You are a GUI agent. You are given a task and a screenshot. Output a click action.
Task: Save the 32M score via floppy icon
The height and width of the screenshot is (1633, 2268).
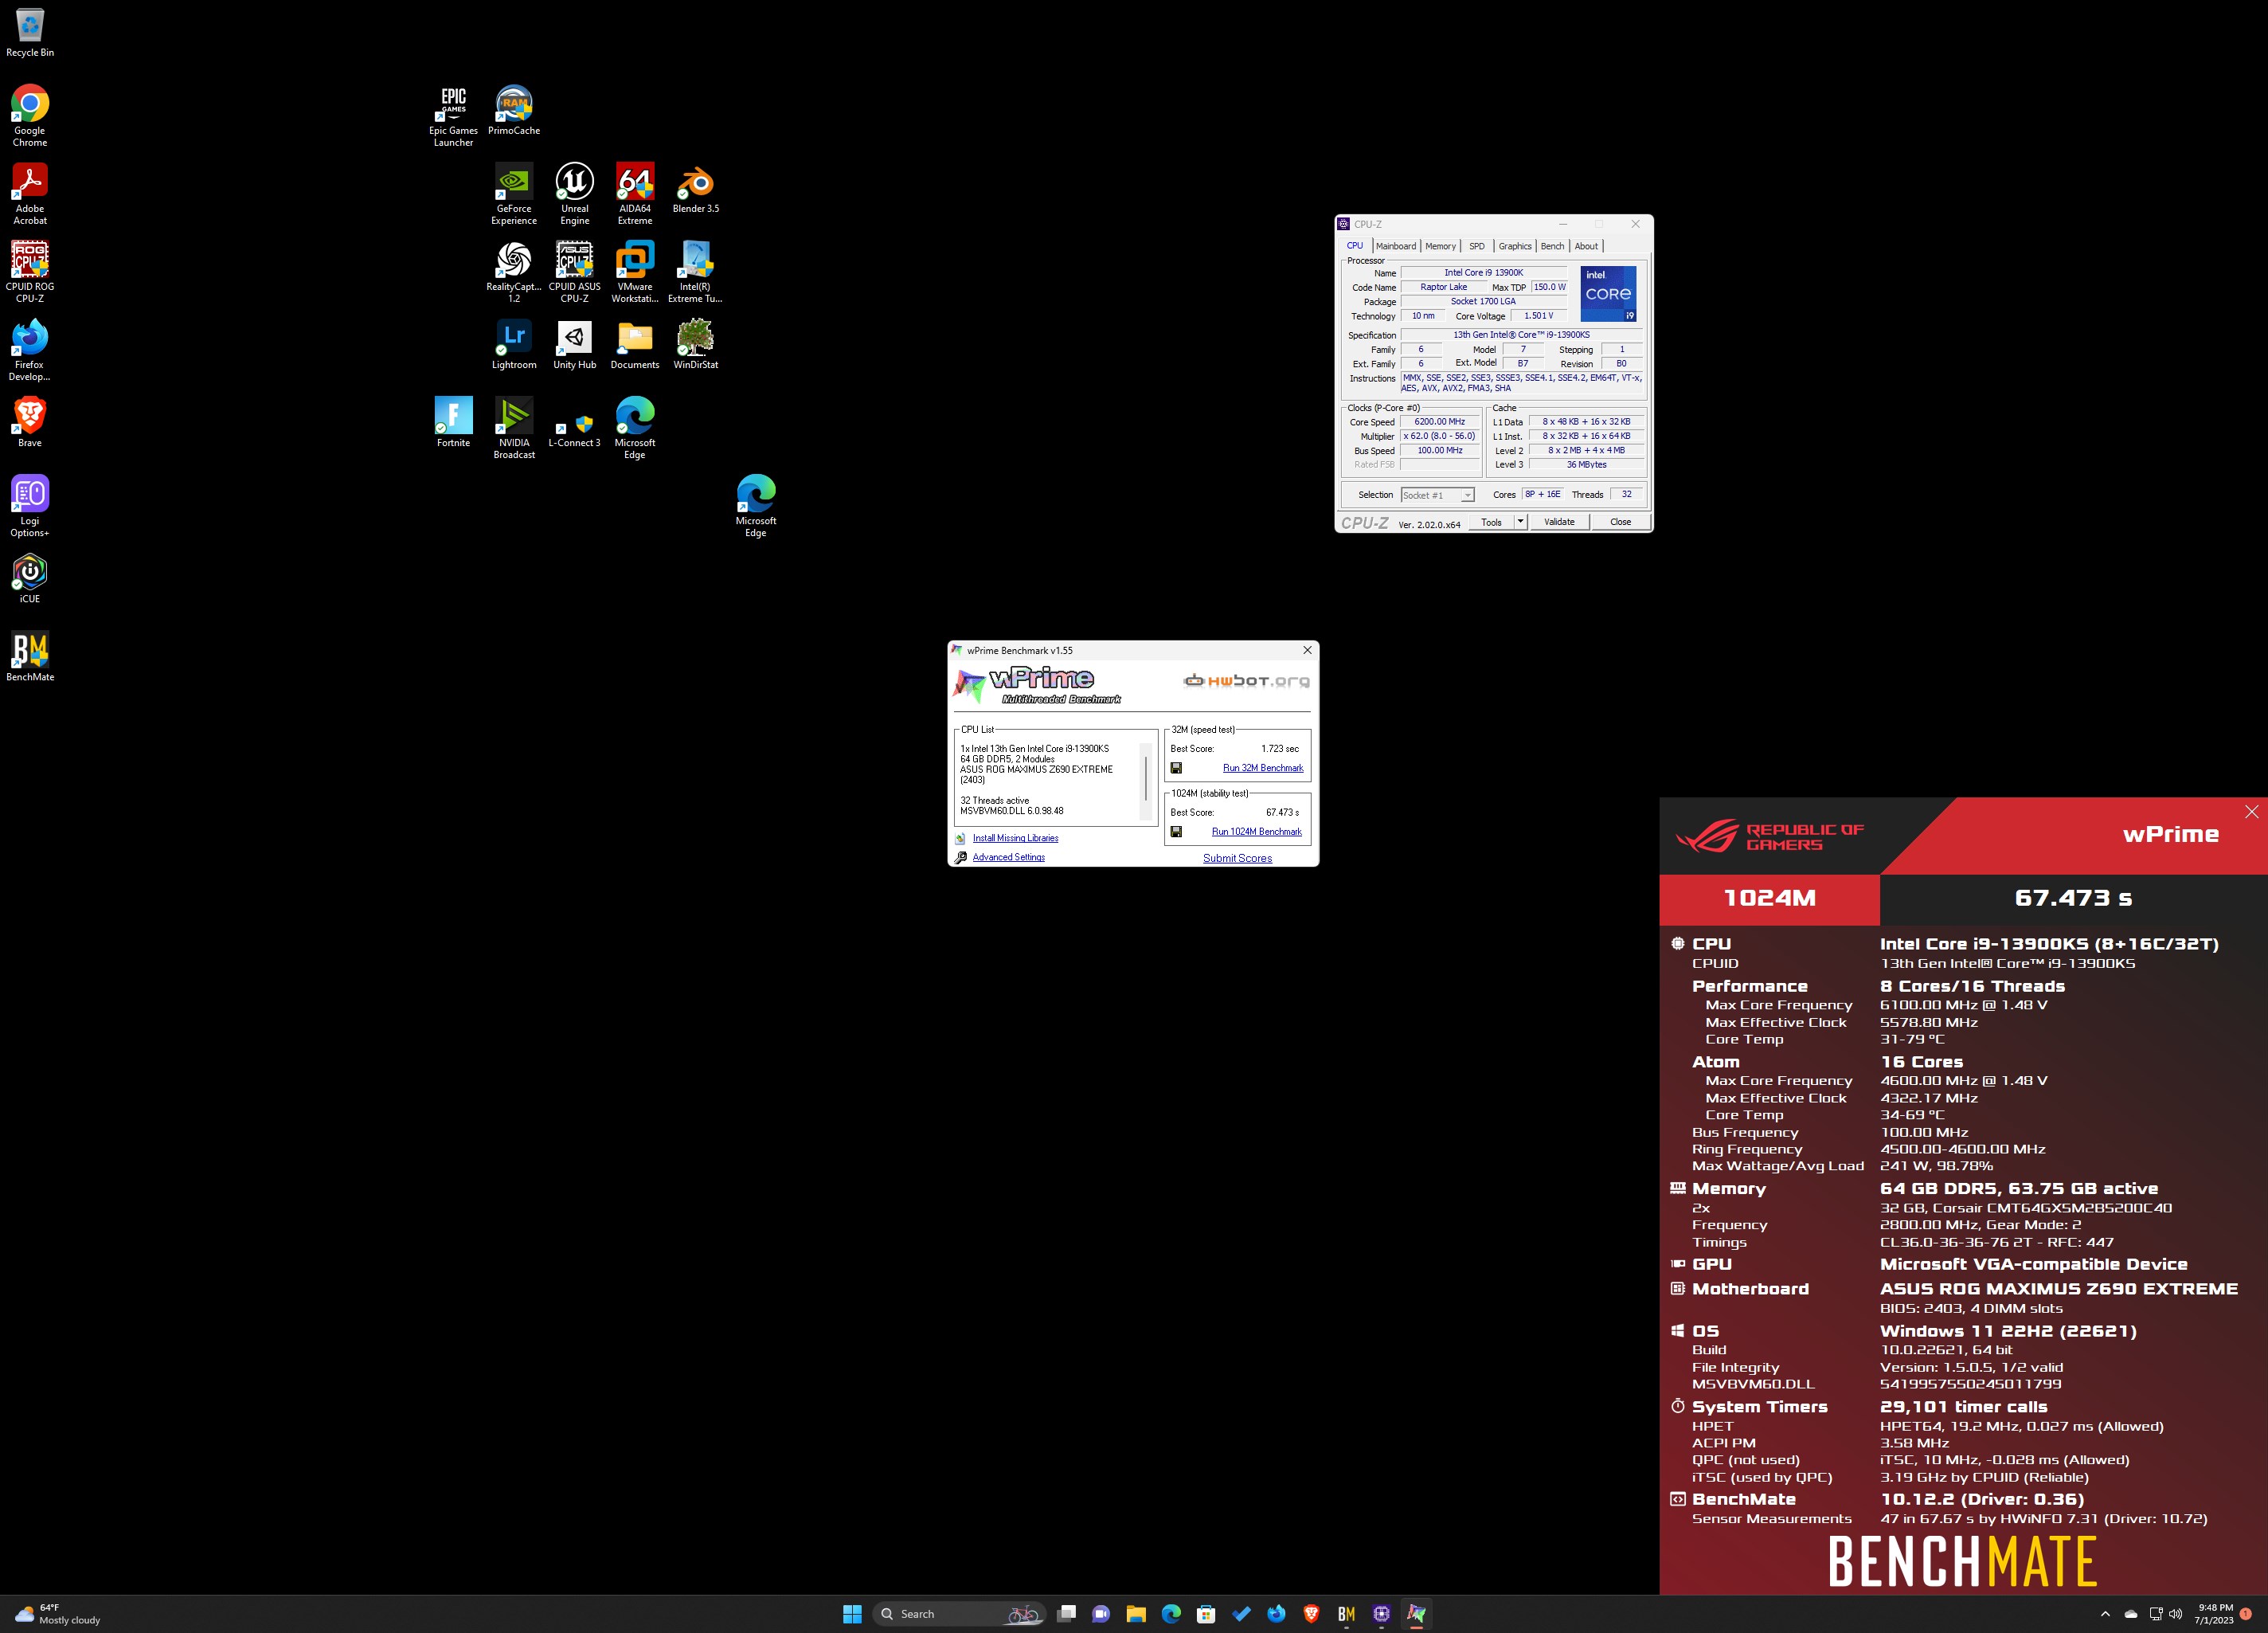tap(1176, 768)
